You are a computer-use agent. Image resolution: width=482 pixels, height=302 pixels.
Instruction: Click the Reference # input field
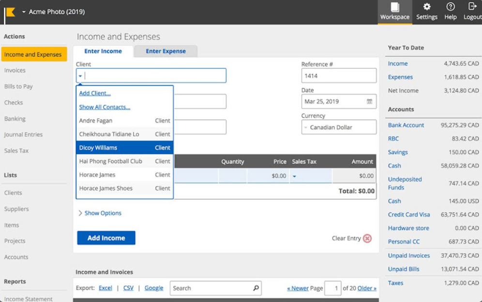338,76
